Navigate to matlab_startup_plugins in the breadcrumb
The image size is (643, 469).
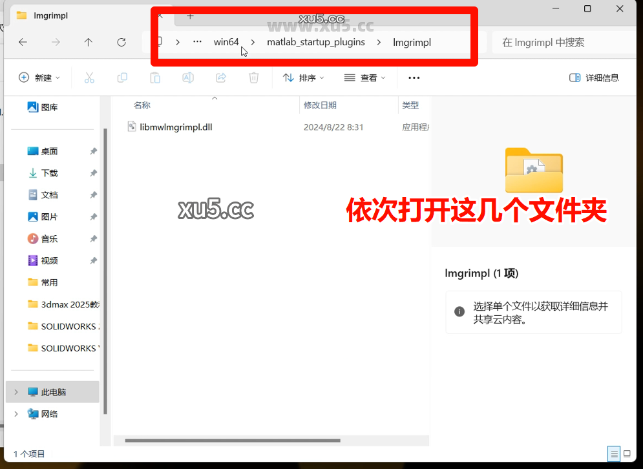click(315, 42)
